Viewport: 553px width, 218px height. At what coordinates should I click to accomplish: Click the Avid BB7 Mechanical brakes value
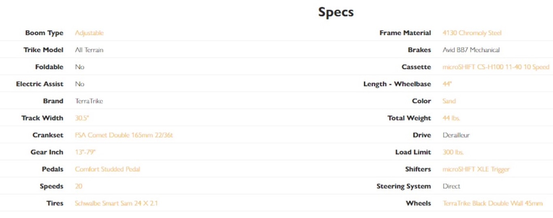point(471,50)
